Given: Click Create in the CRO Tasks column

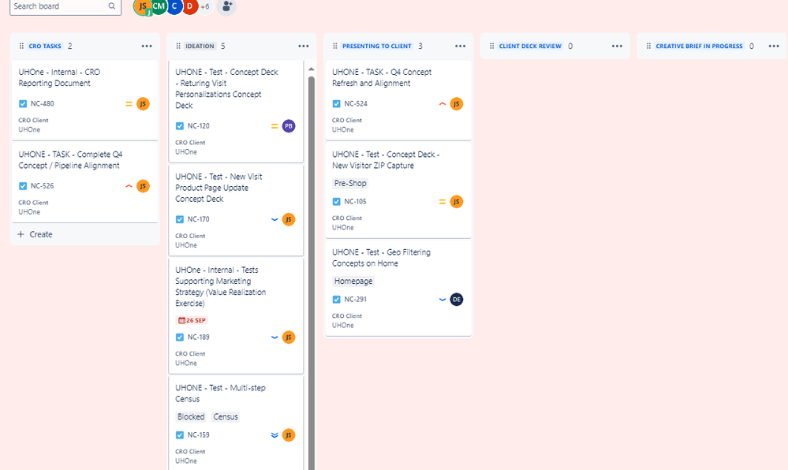Looking at the screenshot, I should click(36, 235).
